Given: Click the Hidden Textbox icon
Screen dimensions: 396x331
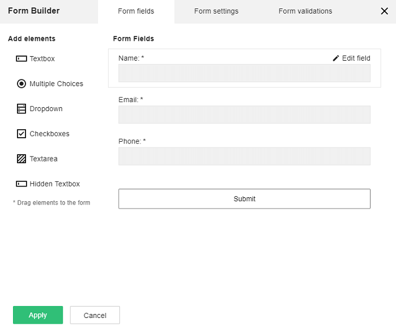Looking at the screenshot, I should 21,184.
